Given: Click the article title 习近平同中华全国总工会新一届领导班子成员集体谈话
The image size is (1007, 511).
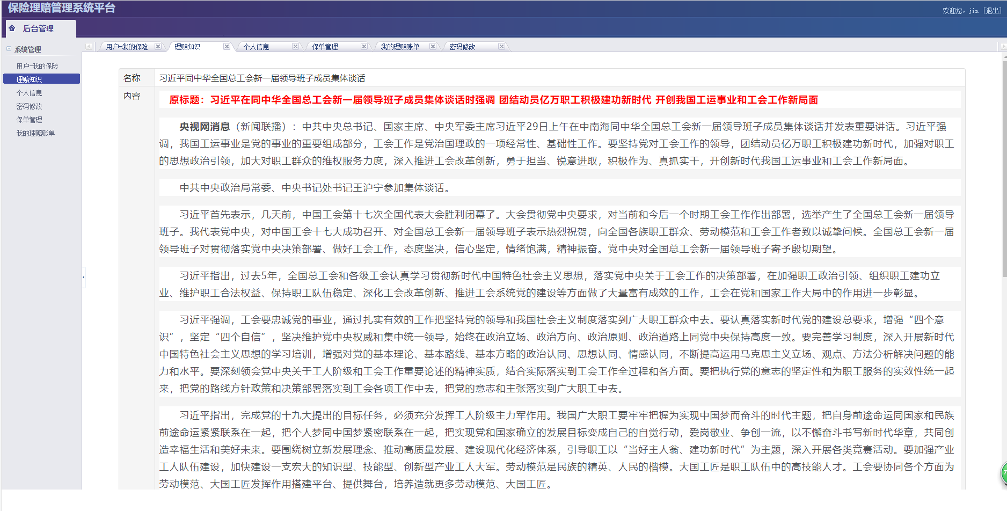Looking at the screenshot, I should click(x=262, y=78).
